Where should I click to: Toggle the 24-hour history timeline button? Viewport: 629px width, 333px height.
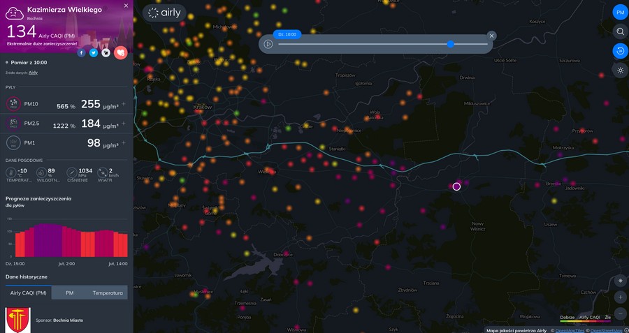click(620, 50)
